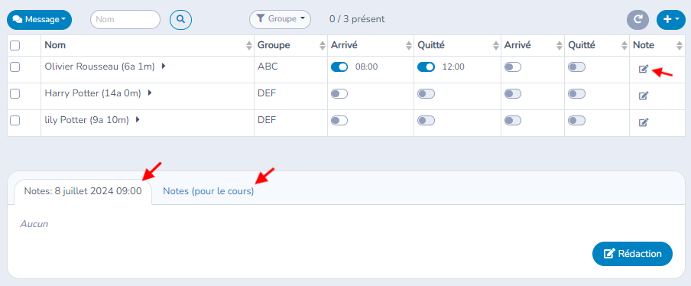Click the 08:00 arrival time value

(367, 67)
